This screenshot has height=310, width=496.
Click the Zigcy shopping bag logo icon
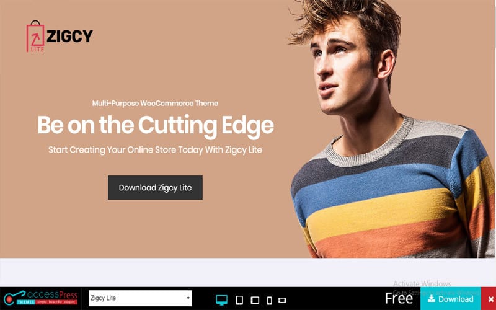pyautogui.click(x=35, y=37)
